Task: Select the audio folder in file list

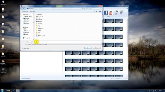Action: [x=38, y=27]
